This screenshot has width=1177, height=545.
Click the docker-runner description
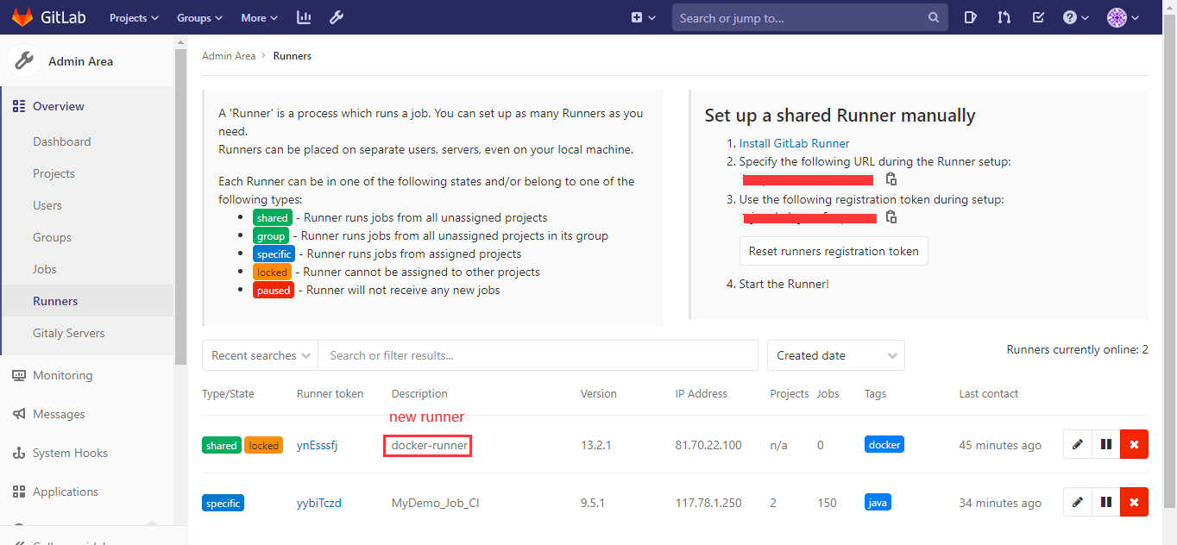click(429, 446)
